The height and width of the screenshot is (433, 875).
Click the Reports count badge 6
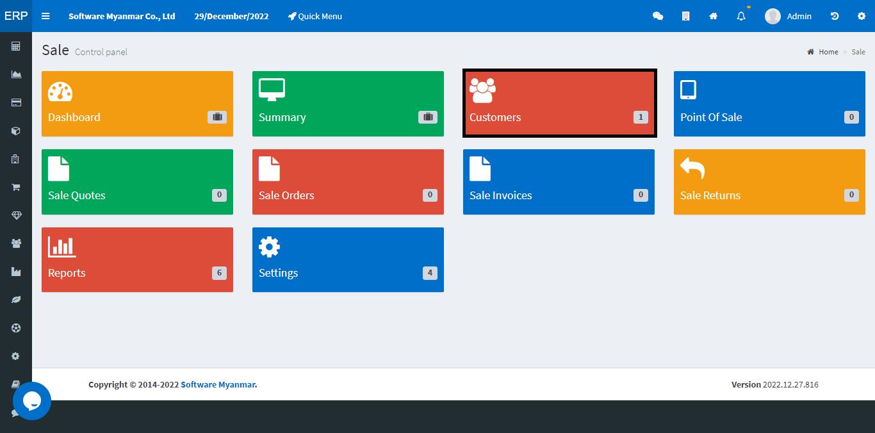coord(219,273)
